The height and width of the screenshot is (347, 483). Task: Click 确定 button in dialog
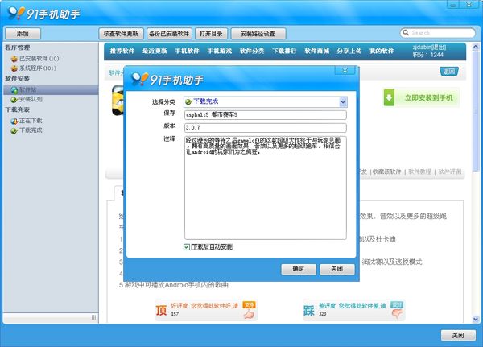point(299,269)
